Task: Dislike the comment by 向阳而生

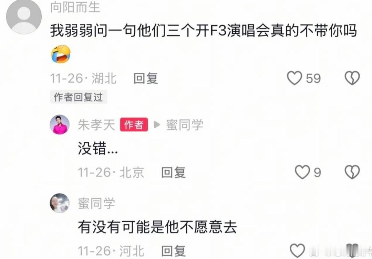Action: point(352,78)
